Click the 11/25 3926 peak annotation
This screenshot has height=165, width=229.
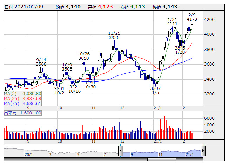pos(114,35)
